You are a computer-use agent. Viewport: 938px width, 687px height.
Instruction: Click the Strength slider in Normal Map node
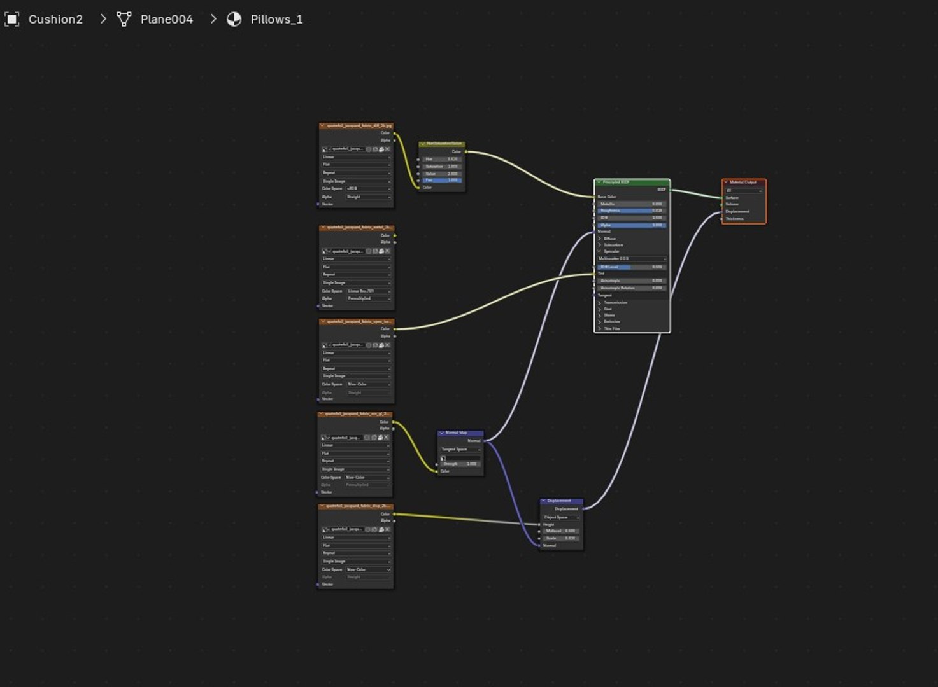(x=460, y=464)
